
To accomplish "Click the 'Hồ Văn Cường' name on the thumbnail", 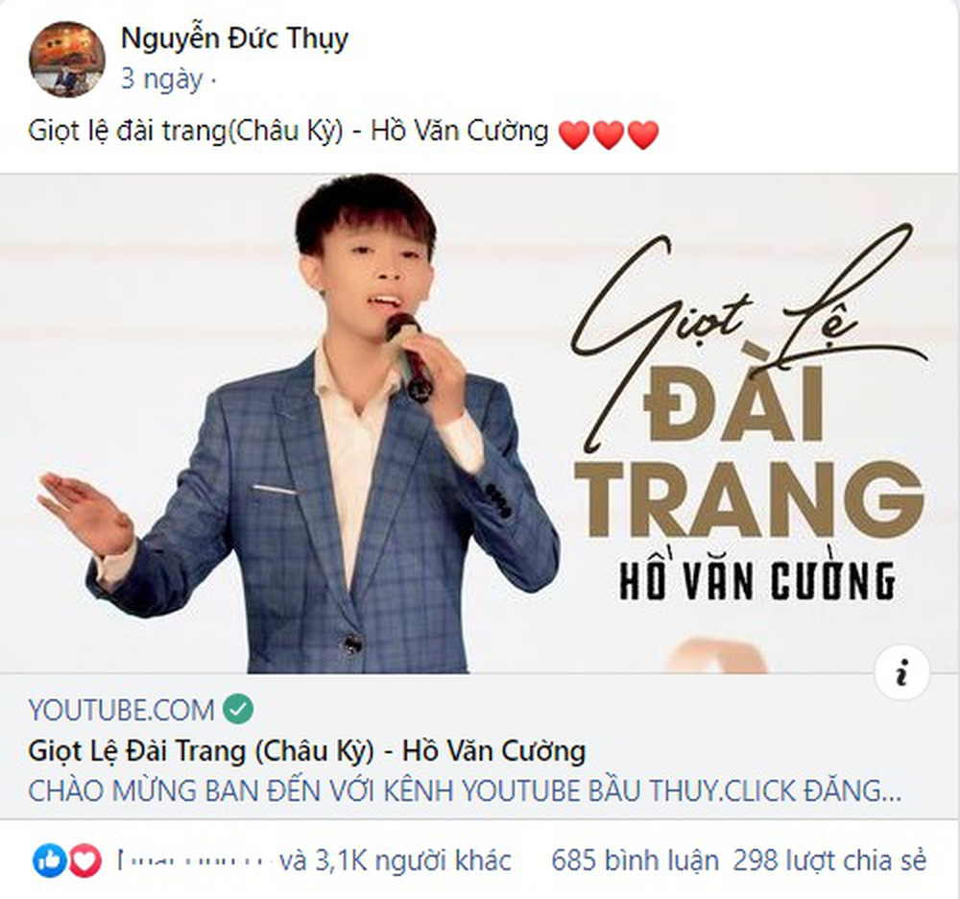I will (757, 579).
